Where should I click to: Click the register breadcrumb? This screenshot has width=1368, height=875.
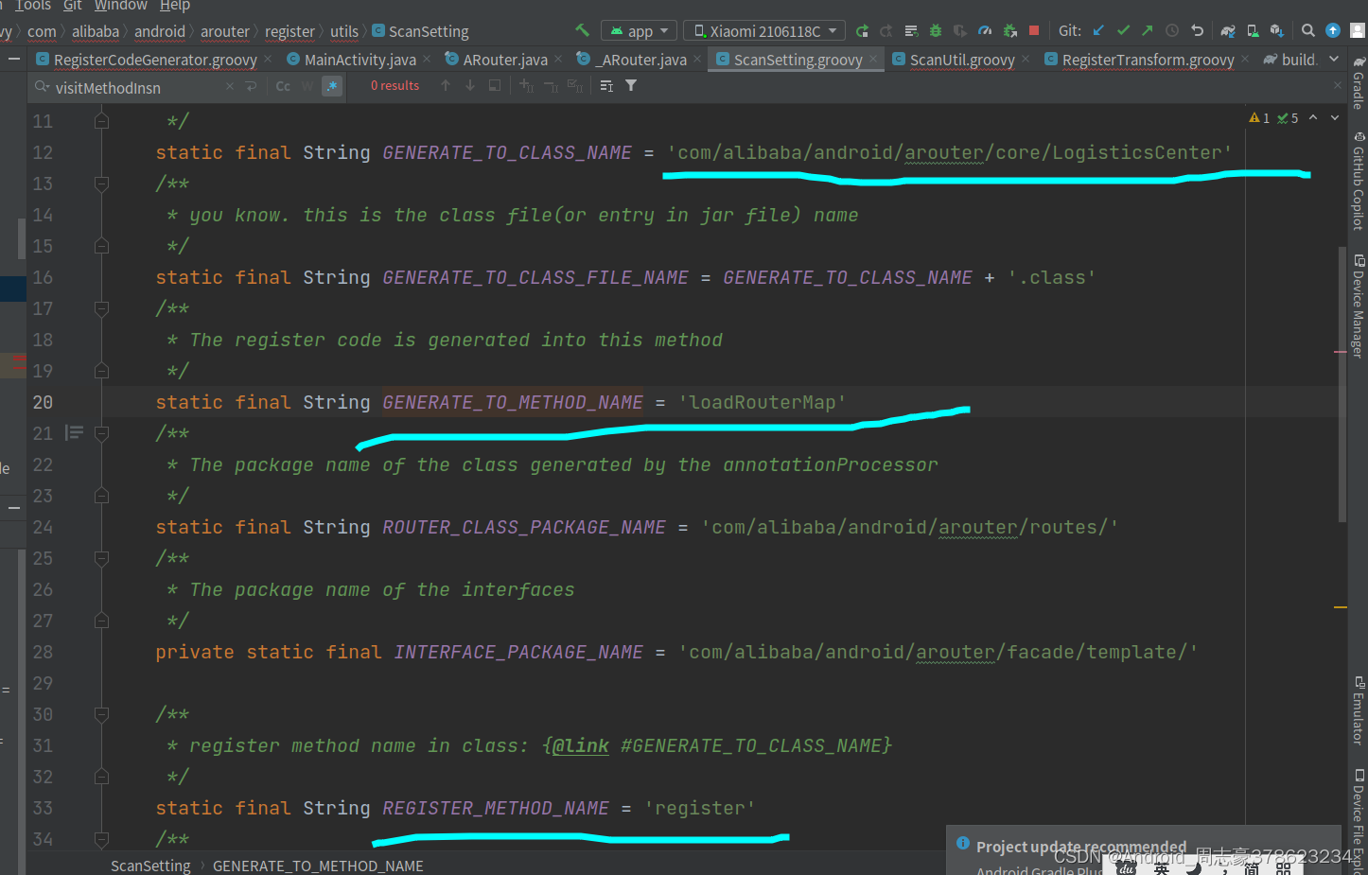289,31
